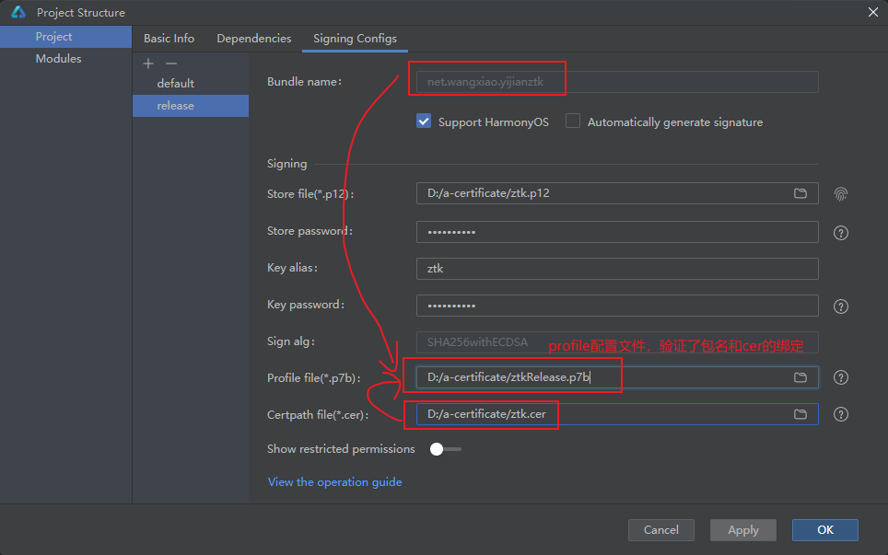The height and width of the screenshot is (555, 888).
Task: Uncheck Support HarmonyOS checkbox
Action: tap(424, 121)
